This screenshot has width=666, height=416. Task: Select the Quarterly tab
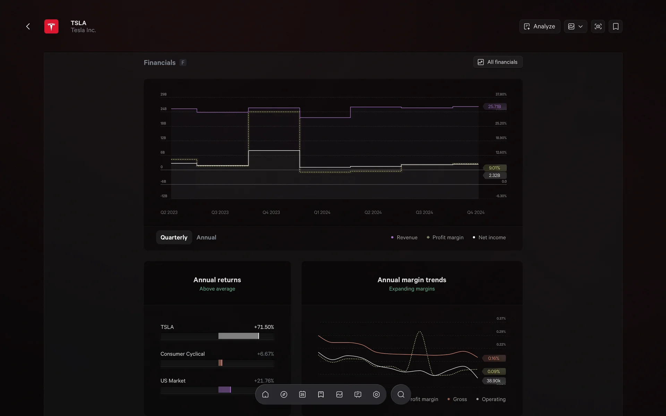pos(174,237)
